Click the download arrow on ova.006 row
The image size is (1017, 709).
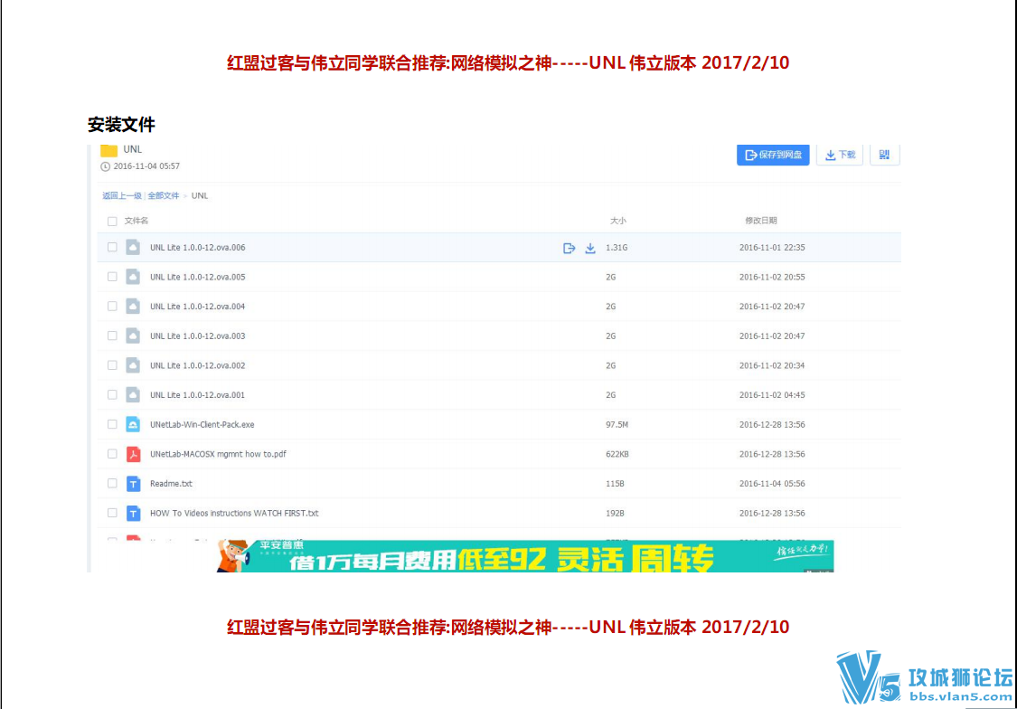pyautogui.click(x=590, y=248)
